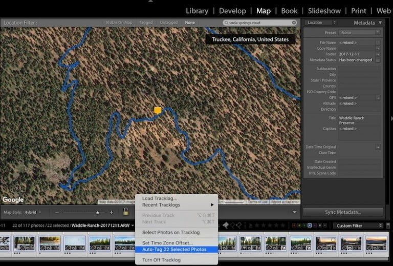Choose Load Tracklog menu item
This screenshot has width=393, height=266.
(177, 198)
